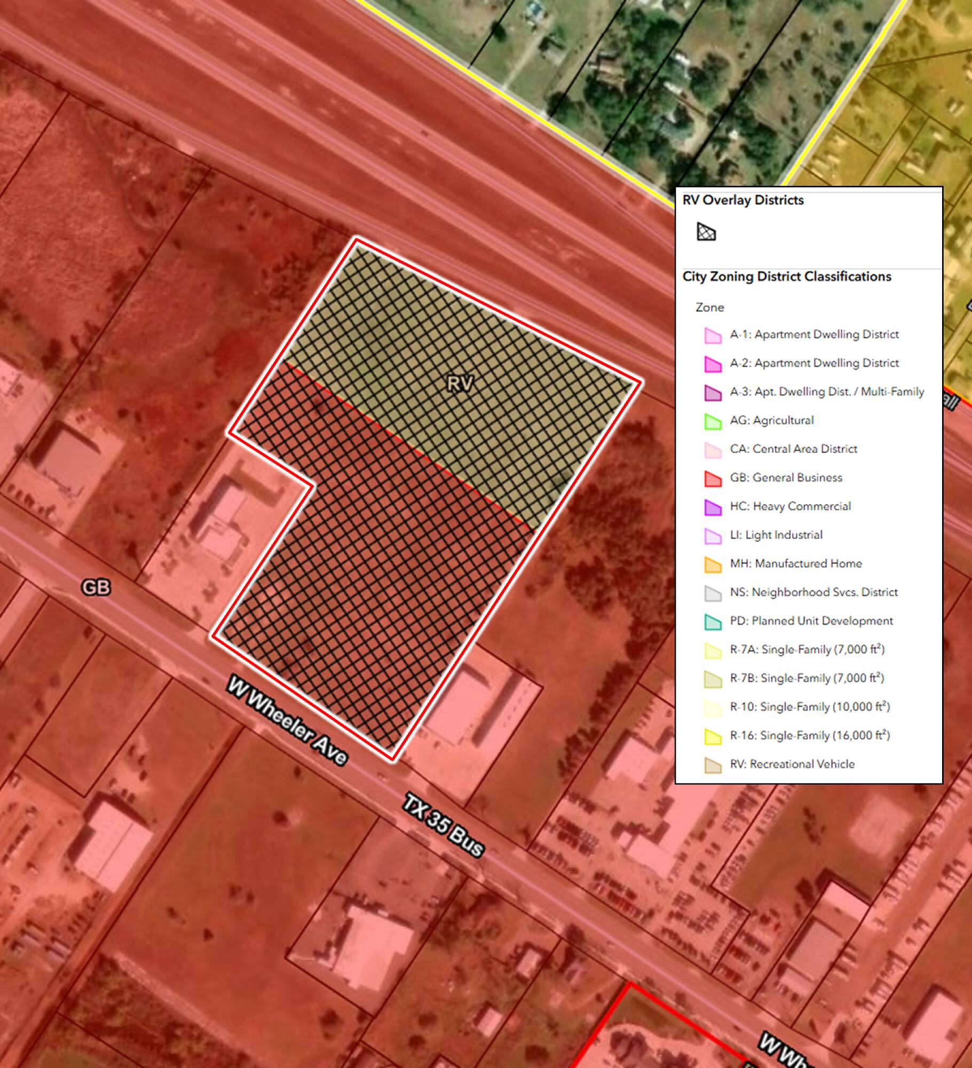The width and height of the screenshot is (972, 1068).
Task: Select the HC Heavy Commercial purple swatch
Action: click(x=713, y=507)
